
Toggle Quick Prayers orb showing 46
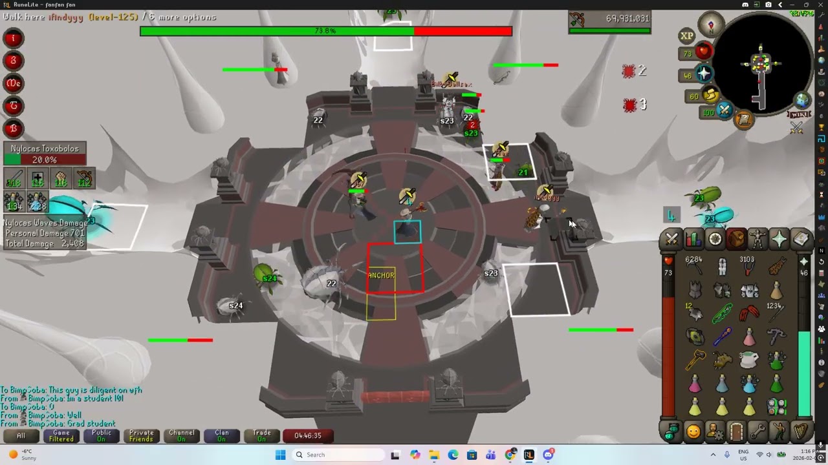697,76
